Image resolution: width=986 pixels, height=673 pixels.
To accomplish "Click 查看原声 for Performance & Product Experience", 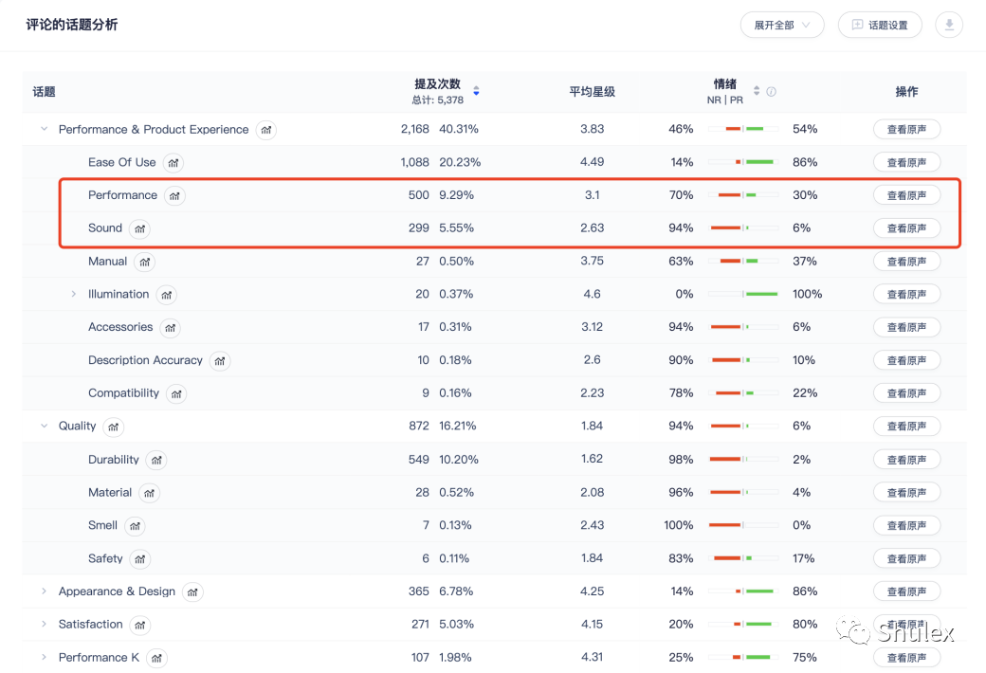I will click(x=906, y=130).
